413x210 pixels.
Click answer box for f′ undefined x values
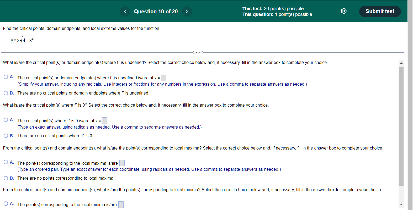(x=164, y=78)
